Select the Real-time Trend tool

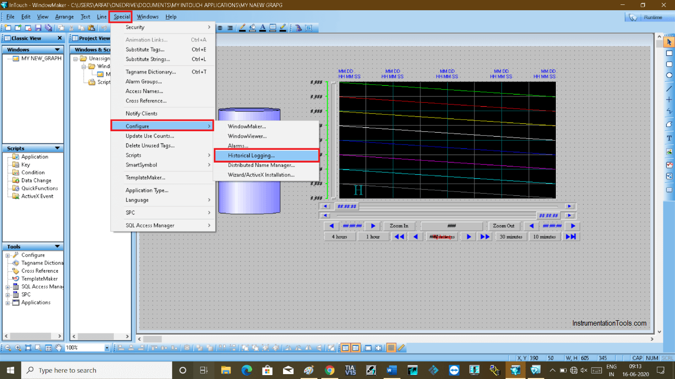tap(669, 165)
